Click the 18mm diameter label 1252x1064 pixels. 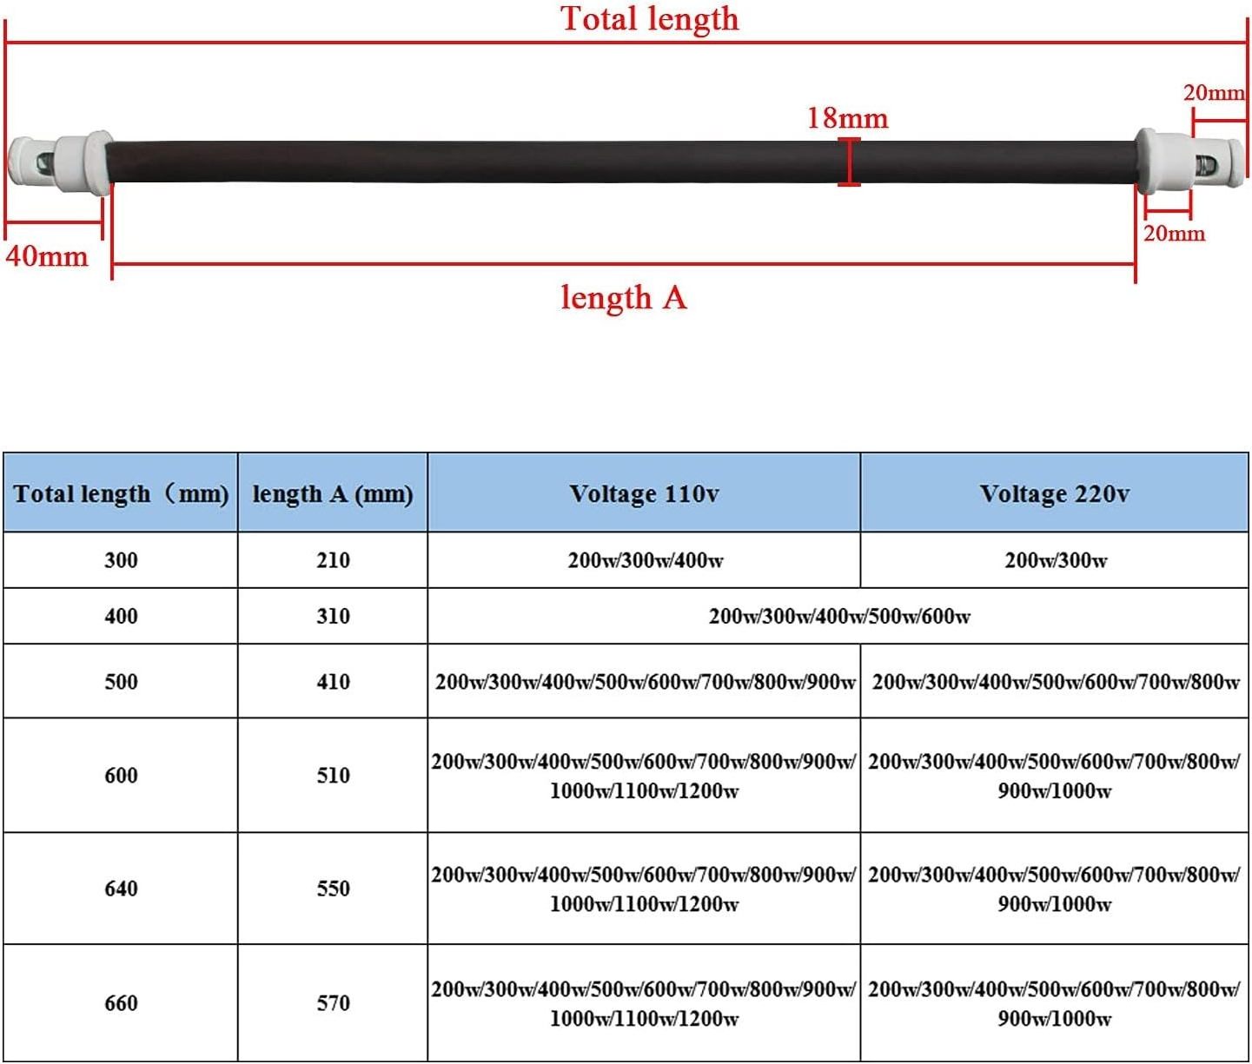point(848,118)
